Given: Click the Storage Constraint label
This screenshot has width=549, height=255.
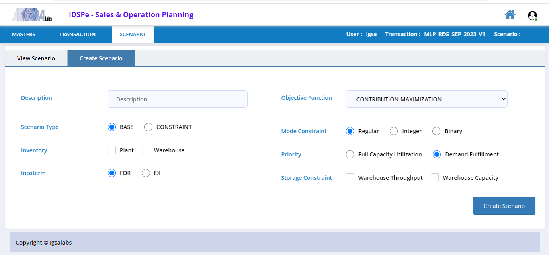Looking at the screenshot, I should 307,178.
